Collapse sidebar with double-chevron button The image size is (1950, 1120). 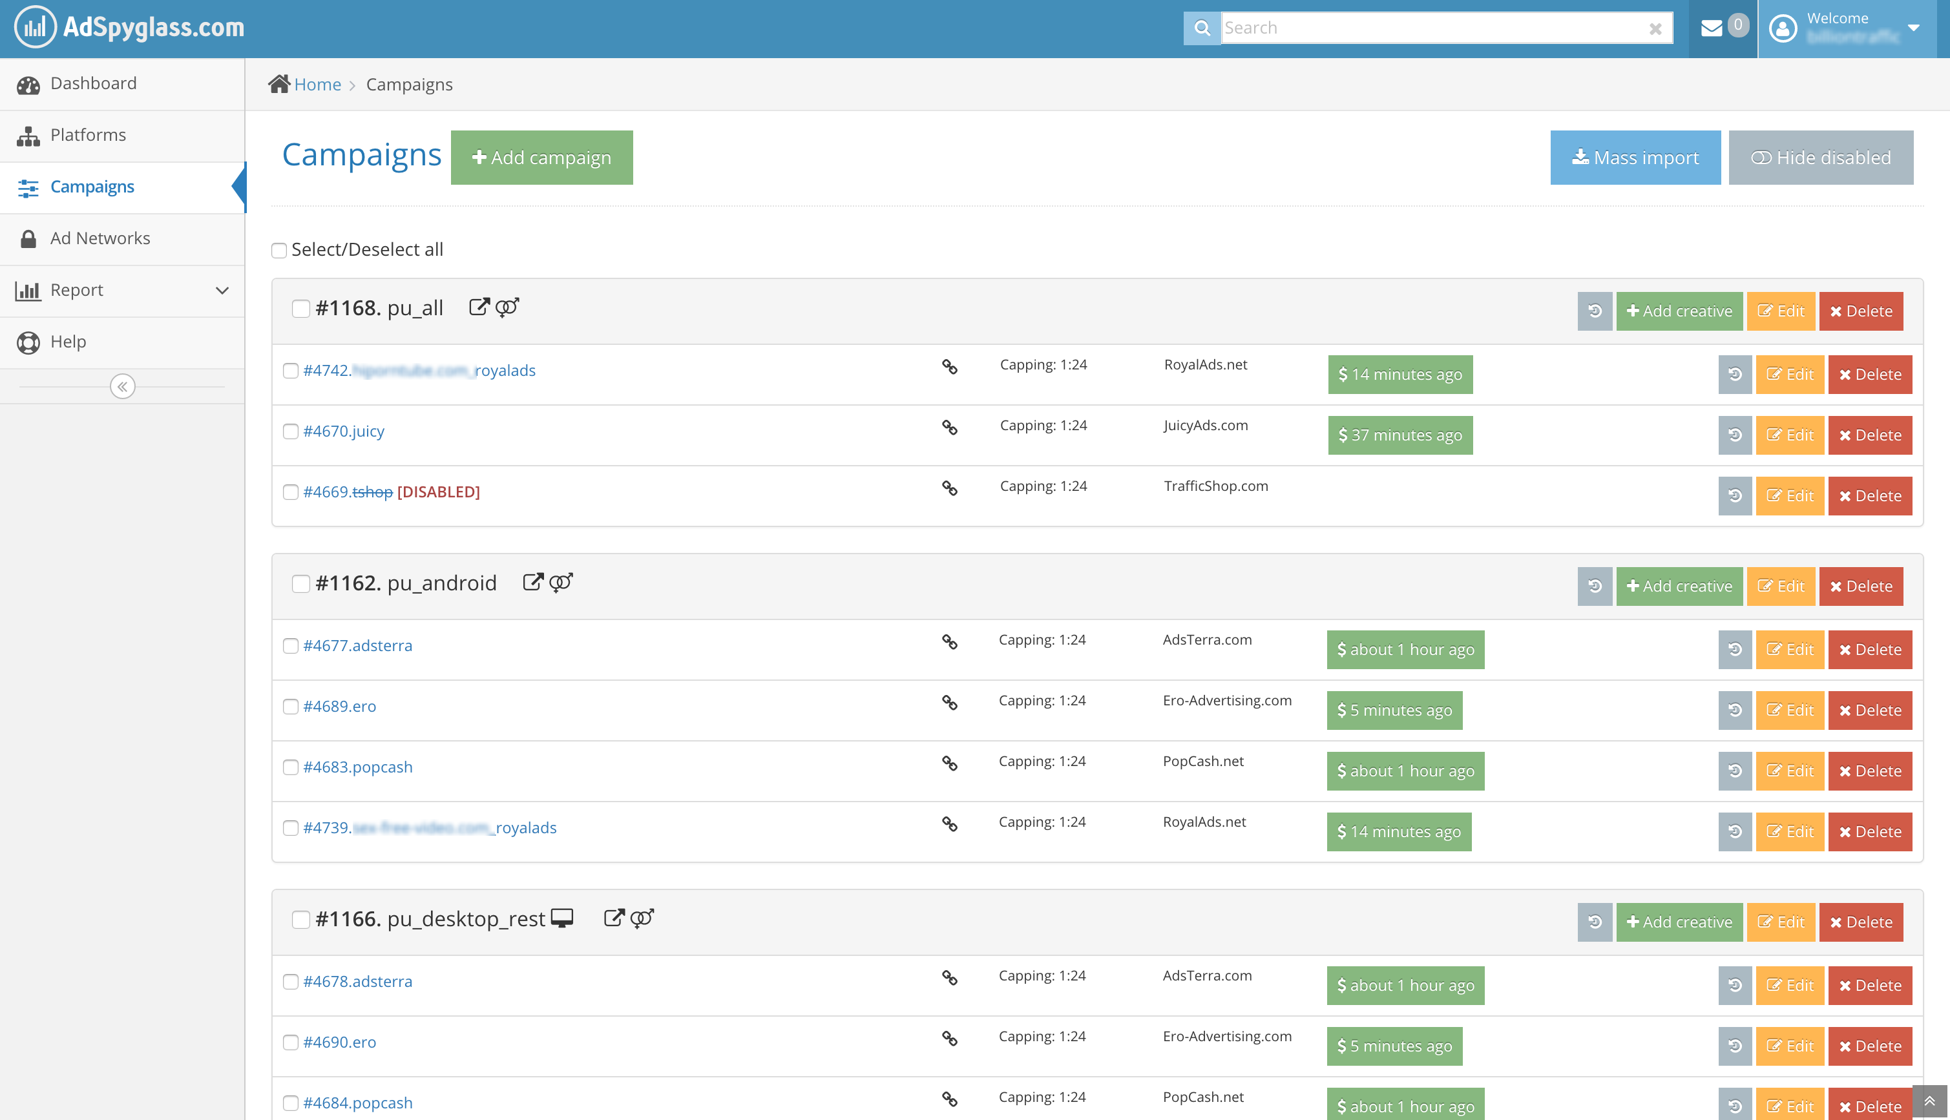point(122,386)
